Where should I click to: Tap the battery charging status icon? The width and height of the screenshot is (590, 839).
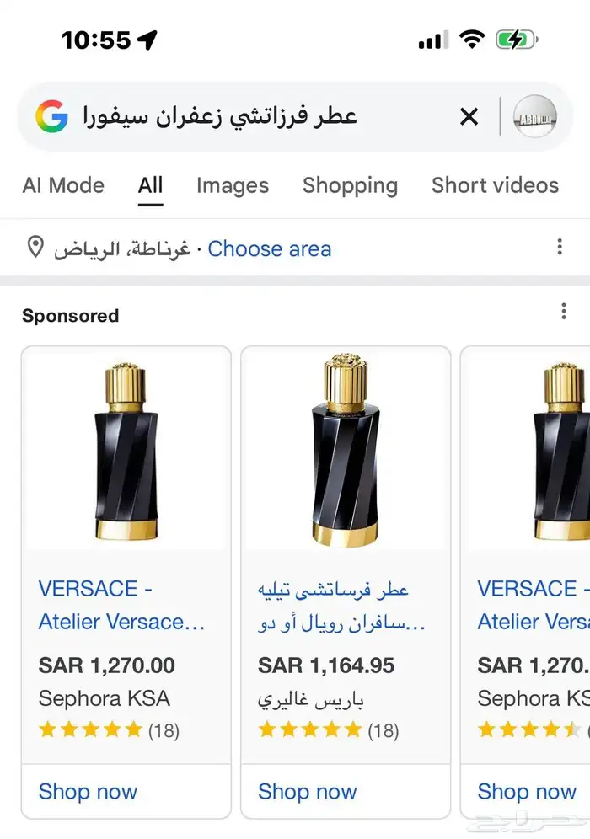(515, 40)
